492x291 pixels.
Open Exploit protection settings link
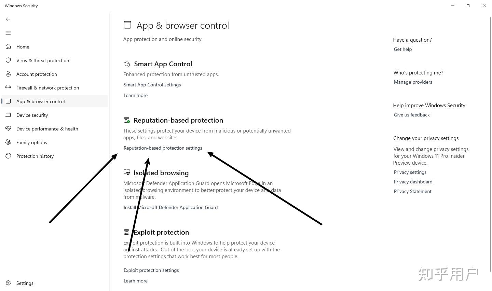pyautogui.click(x=151, y=270)
